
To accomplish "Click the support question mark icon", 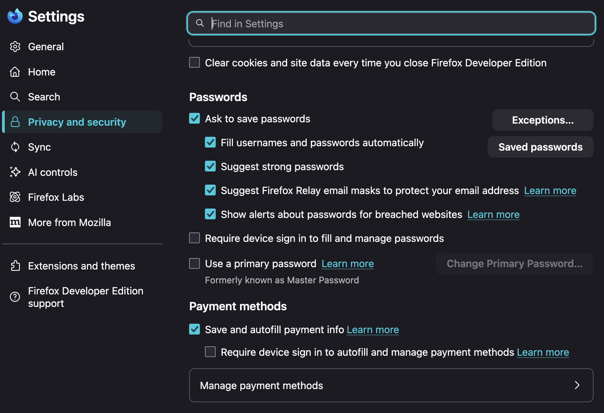I will click(15, 297).
